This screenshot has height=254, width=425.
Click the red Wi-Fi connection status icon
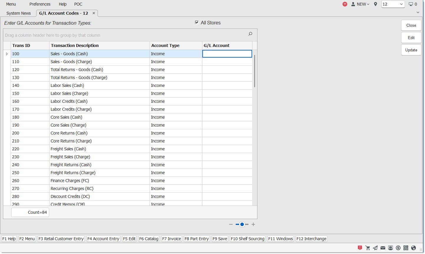click(x=345, y=4)
